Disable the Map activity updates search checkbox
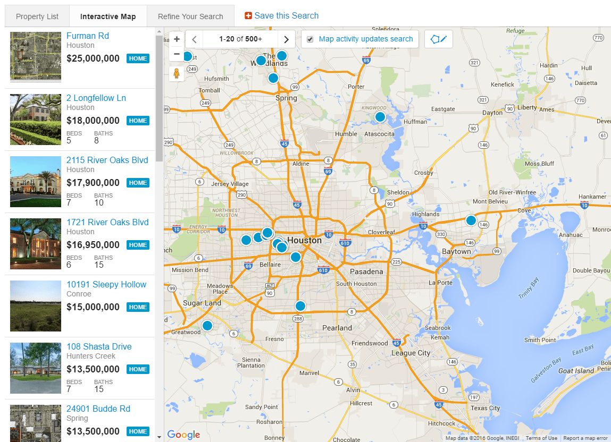Image resolution: width=611 pixels, height=442 pixels. coord(309,39)
